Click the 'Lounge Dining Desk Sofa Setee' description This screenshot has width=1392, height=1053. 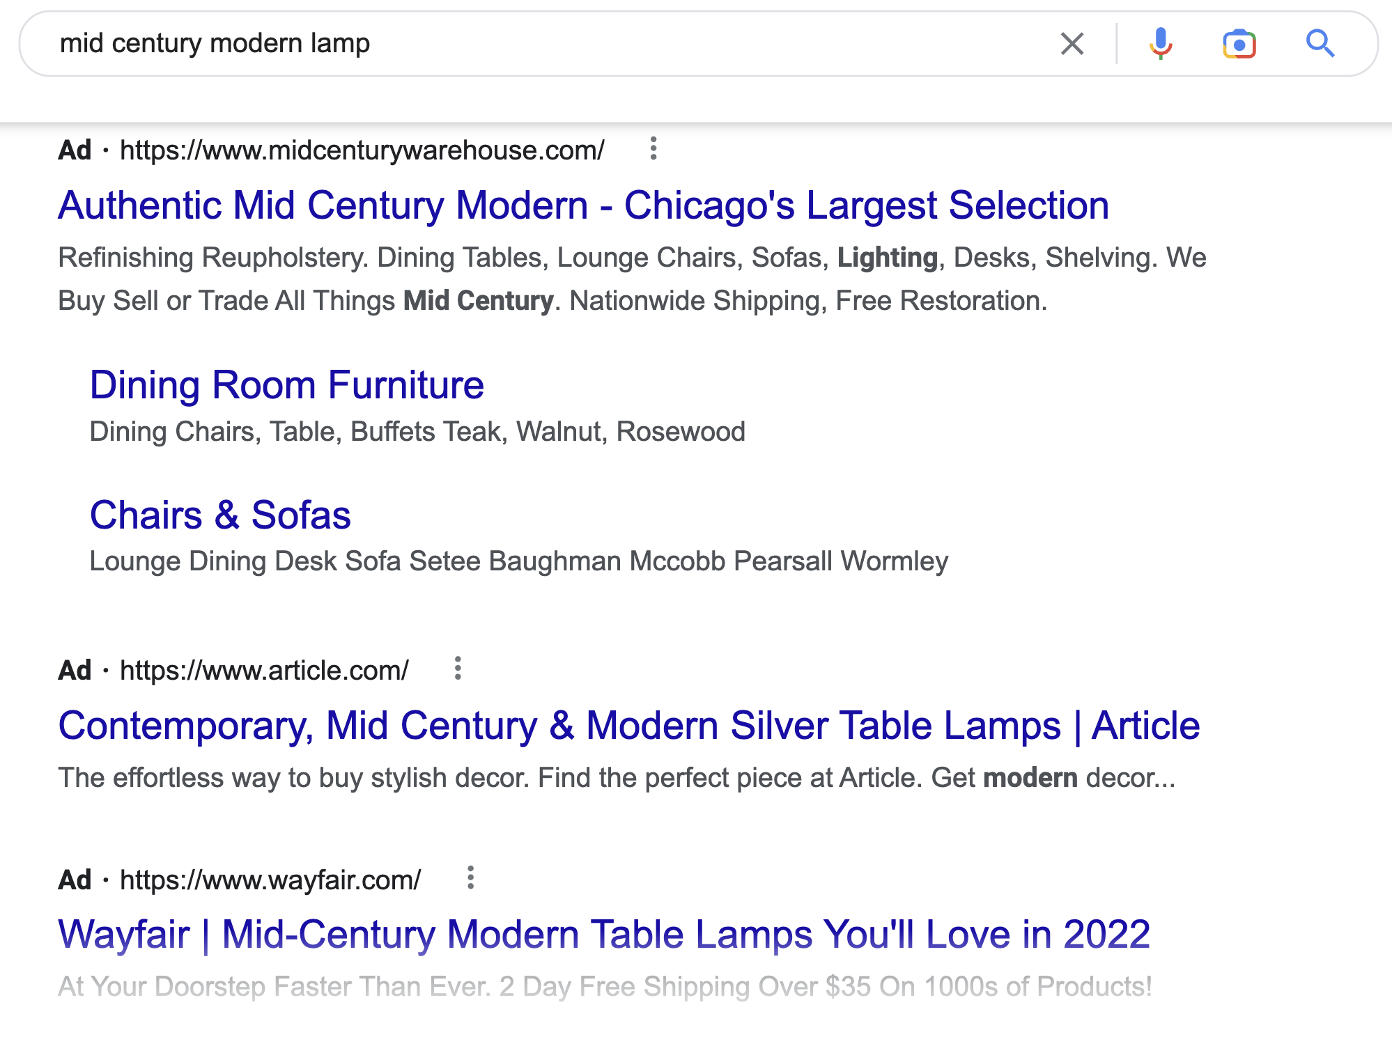point(518,561)
